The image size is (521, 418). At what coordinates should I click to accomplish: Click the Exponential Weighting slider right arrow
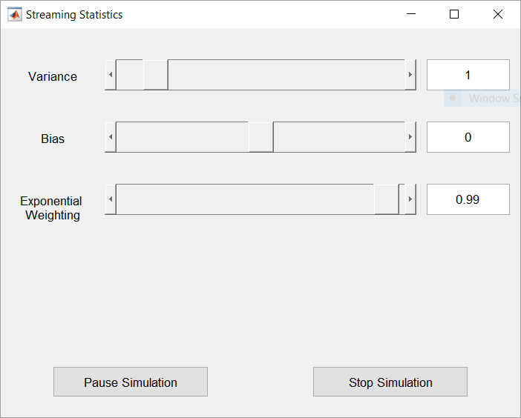click(410, 199)
